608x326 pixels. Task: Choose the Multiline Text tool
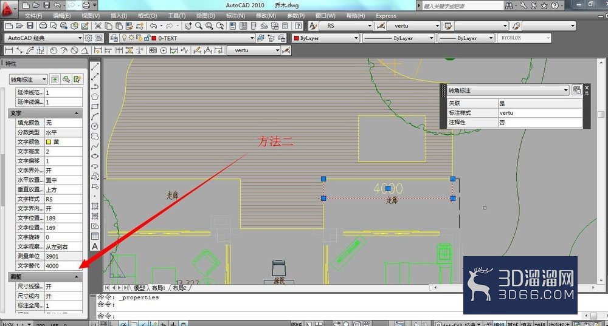coord(95,246)
